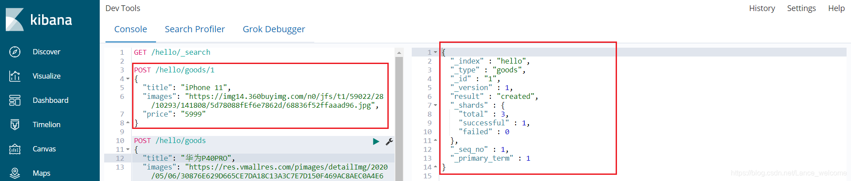Viewport: 851px width, 181px height.
Task: Open Visualize chart icon in sidebar
Action: pos(15,76)
